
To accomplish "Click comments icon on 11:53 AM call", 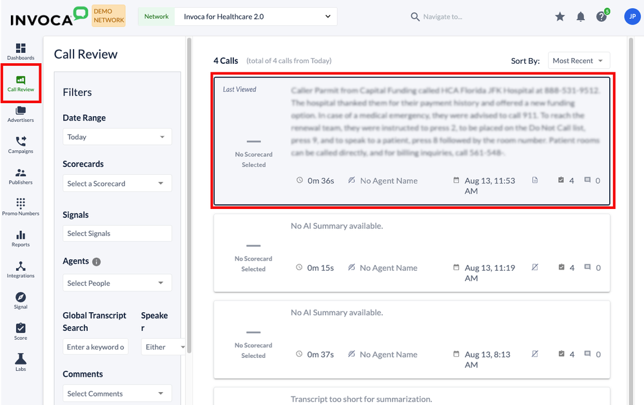I will point(588,180).
